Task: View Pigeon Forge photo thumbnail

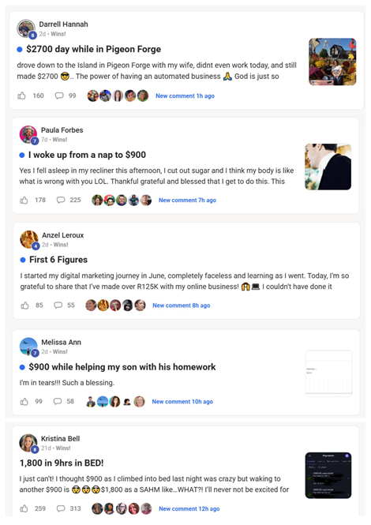Action: [332, 62]
